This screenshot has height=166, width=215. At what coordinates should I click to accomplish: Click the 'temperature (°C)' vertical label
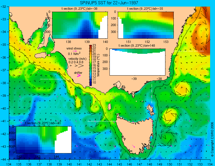[98, 65]
